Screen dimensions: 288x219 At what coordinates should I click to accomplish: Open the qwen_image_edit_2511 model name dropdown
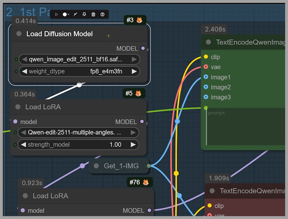(x=79, y=59)
